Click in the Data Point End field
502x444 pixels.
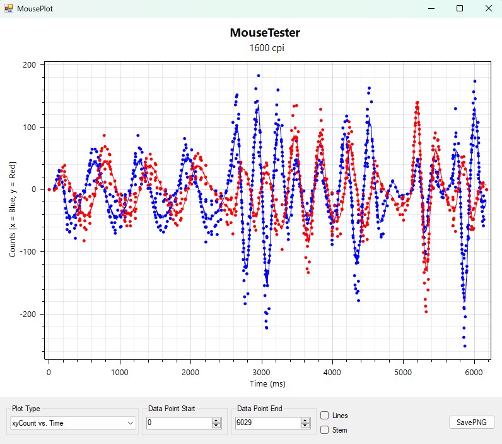(265, 423)
